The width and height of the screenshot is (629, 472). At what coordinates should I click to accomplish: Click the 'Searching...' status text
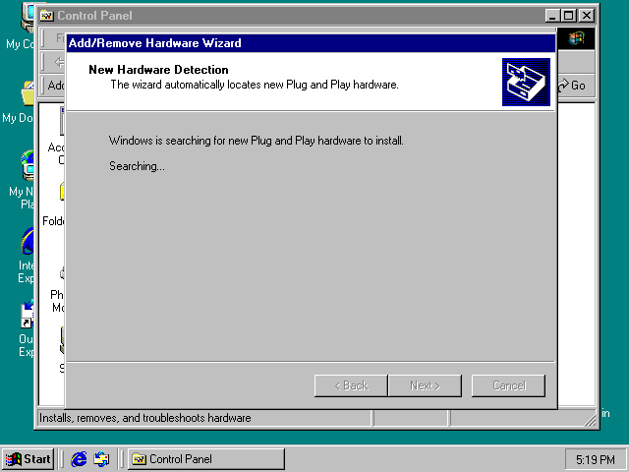pyautogui.click(x=137, y=166)
